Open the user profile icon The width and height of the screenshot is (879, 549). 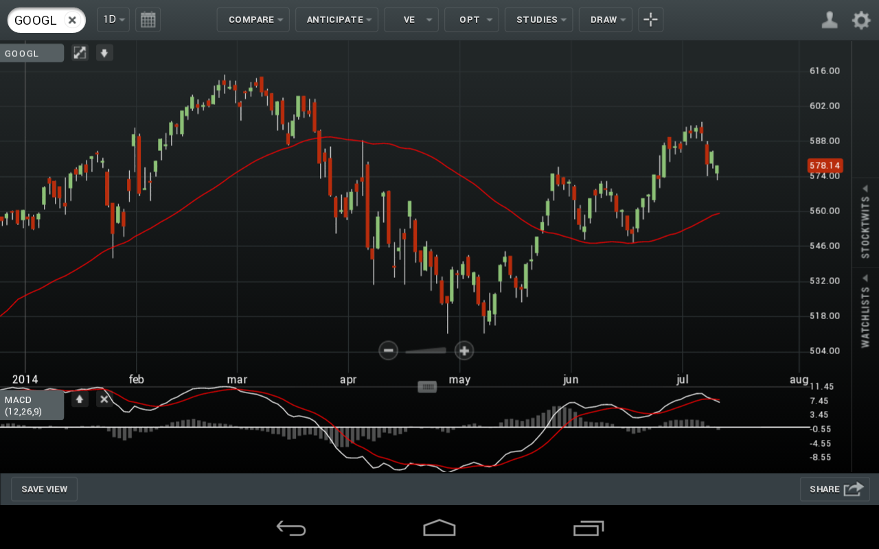click(x=830, y=20)
